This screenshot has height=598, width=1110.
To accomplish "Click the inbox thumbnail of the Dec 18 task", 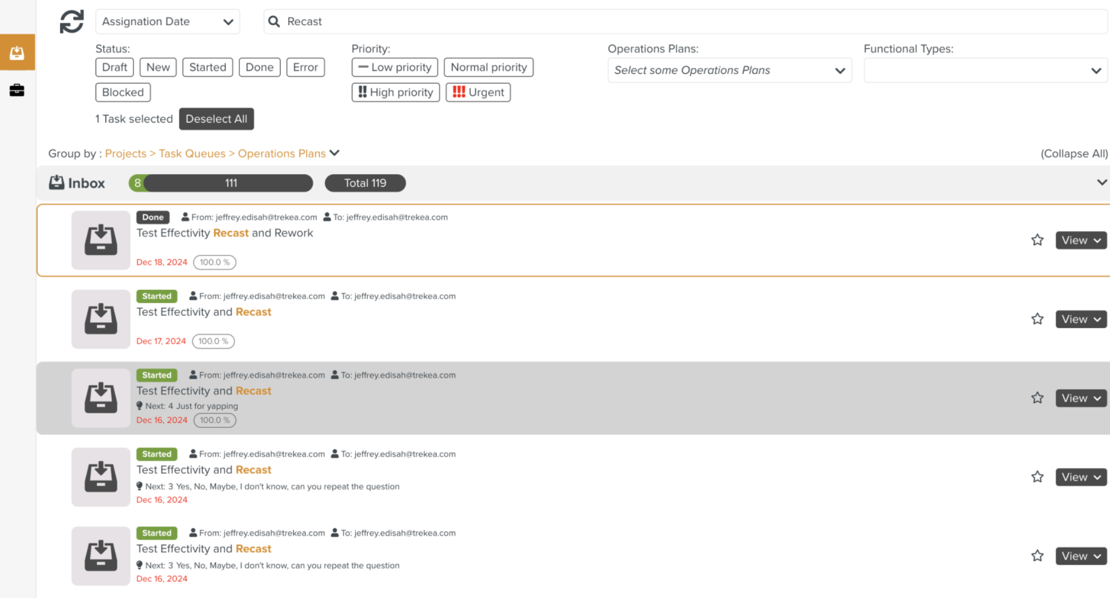I will coord(100,240).
